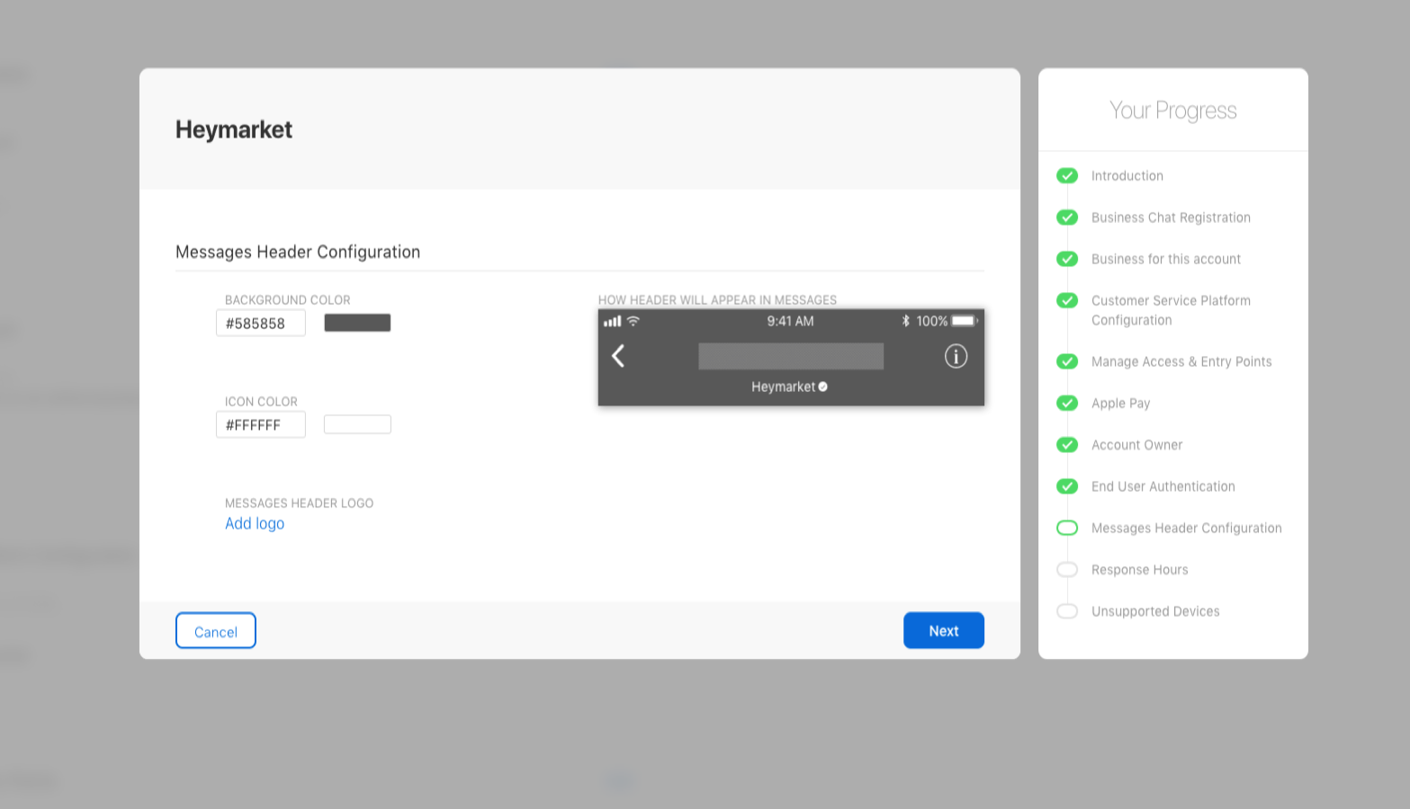This screenshot has width=1410, height=809.
Task: Select the Apple Pay step
Action: coord(1120,403)
